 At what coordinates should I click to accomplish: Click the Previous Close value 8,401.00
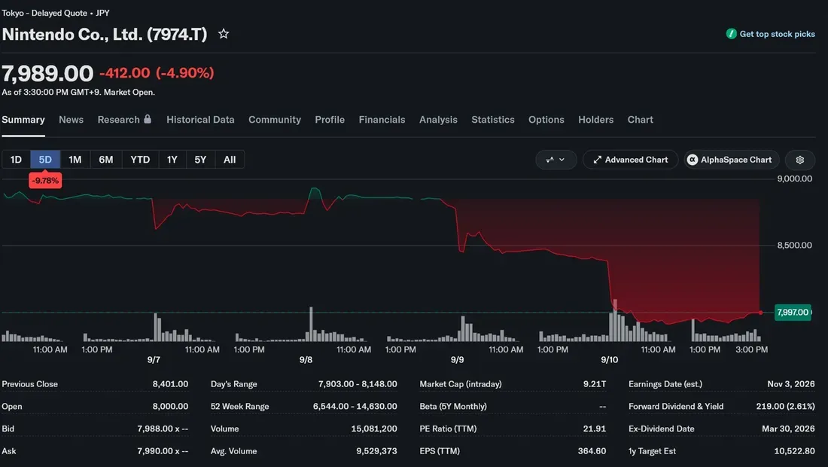pyautogui.click(x=170, y=384)
